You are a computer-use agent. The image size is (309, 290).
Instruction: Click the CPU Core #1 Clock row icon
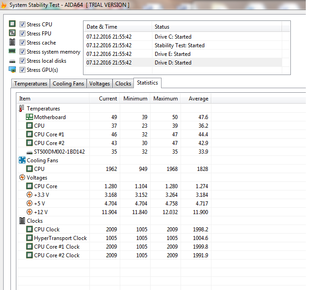(x=29, y=246)
